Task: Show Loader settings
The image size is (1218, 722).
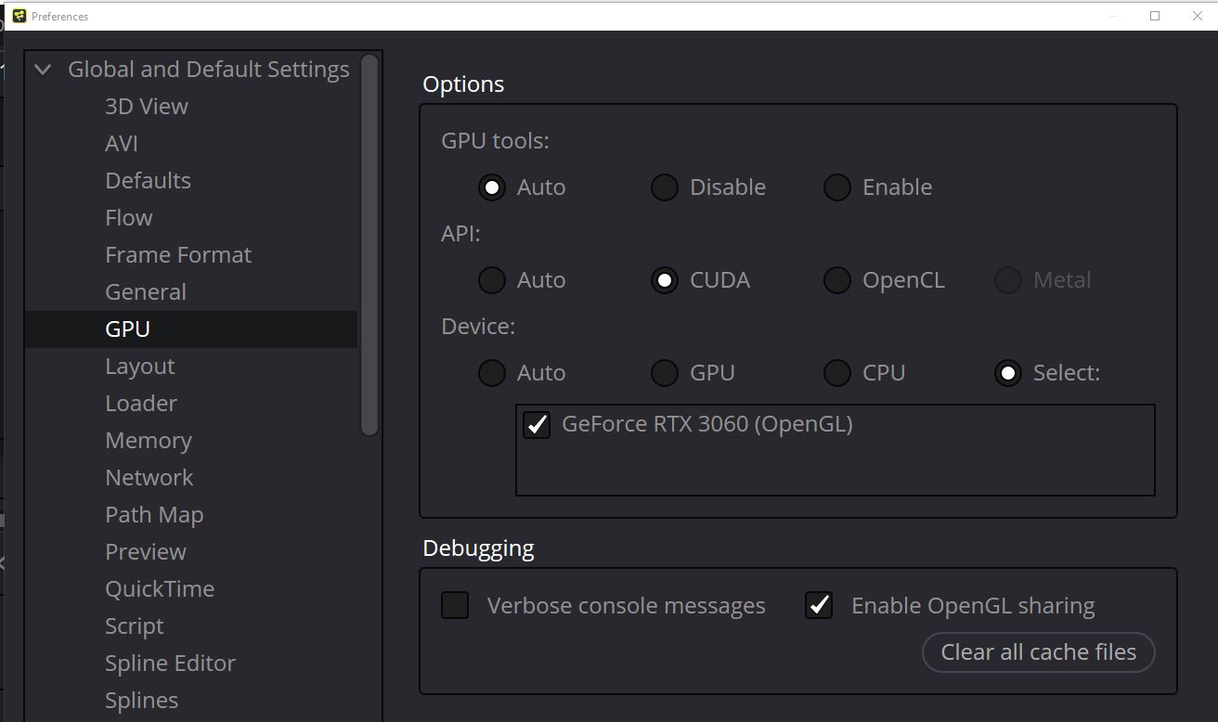Action: [141, 404]
